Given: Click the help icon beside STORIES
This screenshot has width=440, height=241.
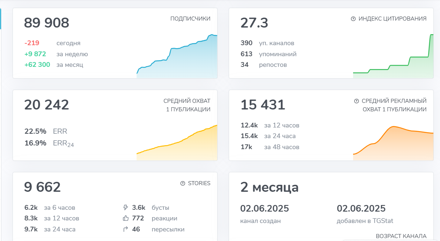Looking at the screenshot, I should [183, 183].
